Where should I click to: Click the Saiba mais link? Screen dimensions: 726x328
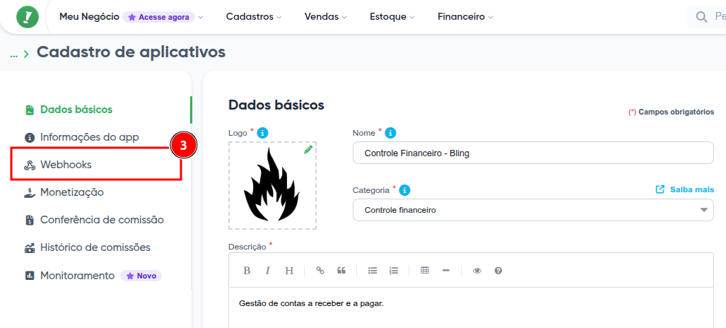coord(684,189)
